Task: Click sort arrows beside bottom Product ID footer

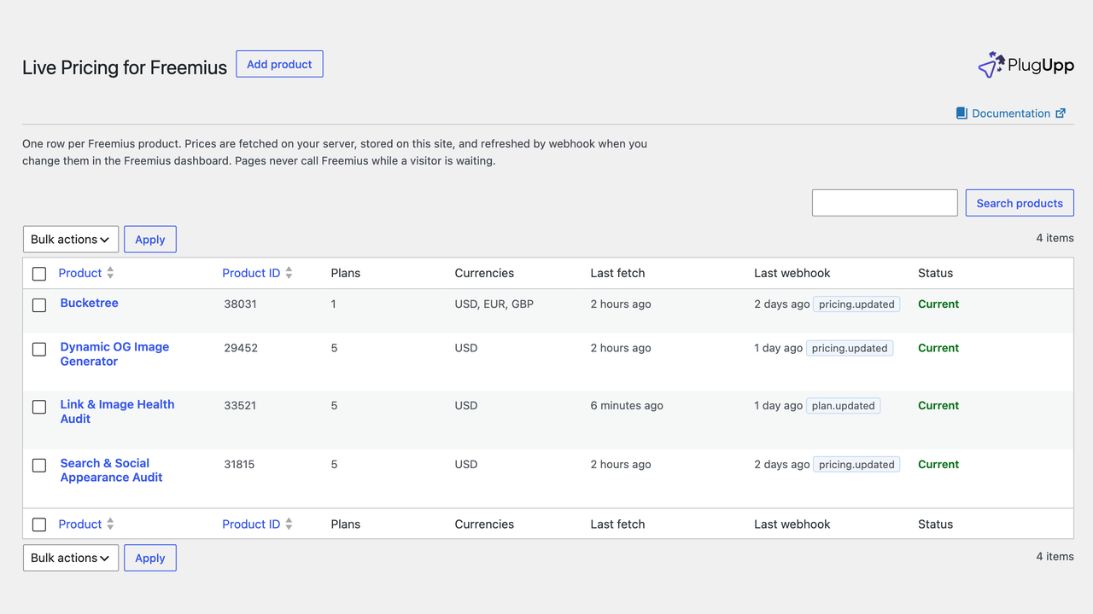Action: 289,524
